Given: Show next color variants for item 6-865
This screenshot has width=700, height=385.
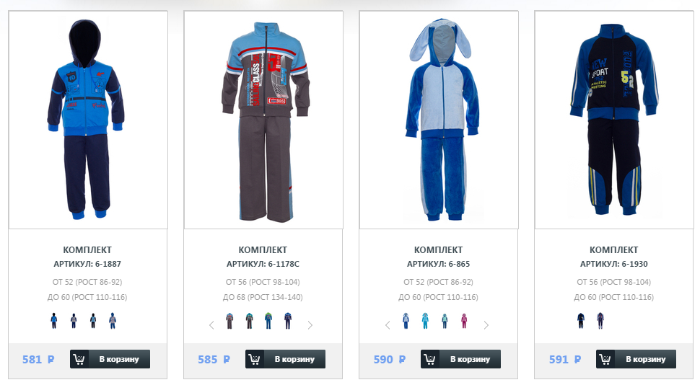Looking at the screenshot, I should point(486,325).
